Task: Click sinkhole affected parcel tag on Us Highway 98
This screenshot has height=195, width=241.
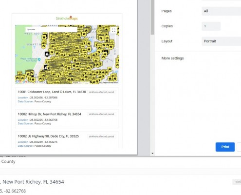Action: click(x=101, y=136)
